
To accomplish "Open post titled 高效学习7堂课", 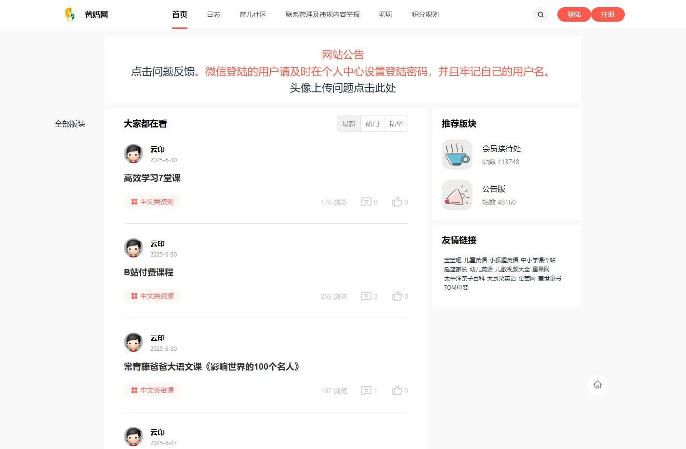I will (x=152, y=178).
